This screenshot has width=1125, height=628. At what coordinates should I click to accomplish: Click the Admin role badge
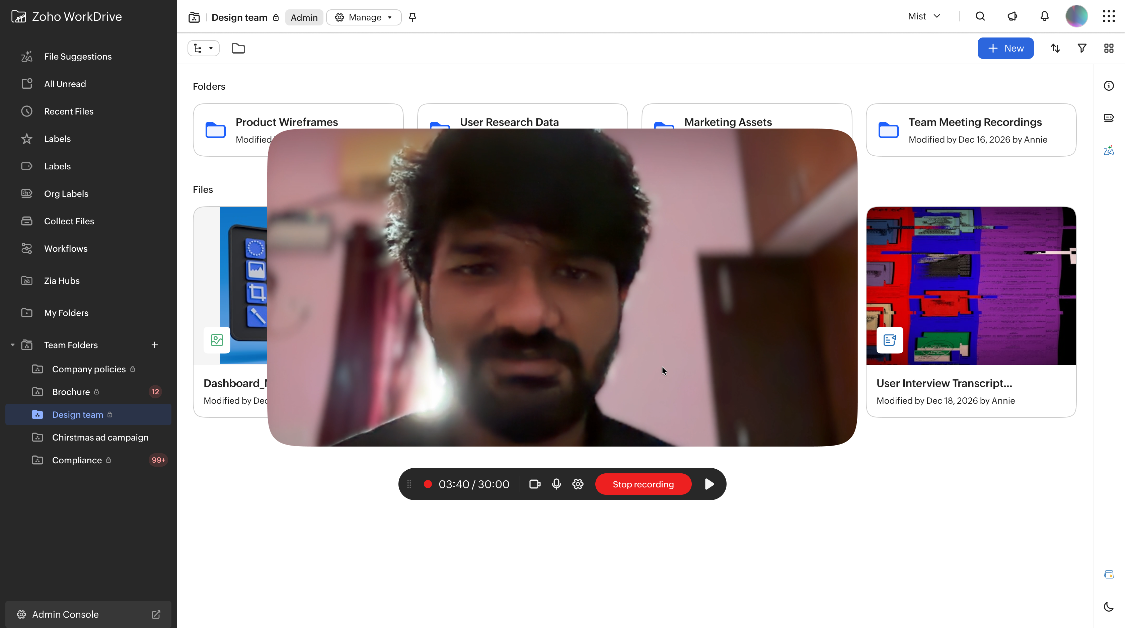(x=304, y=17)
